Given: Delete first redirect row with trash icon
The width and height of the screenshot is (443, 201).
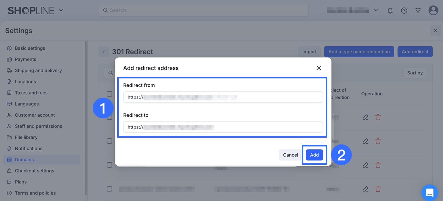Looking at the screenshot, I should [x=378, y=117].
